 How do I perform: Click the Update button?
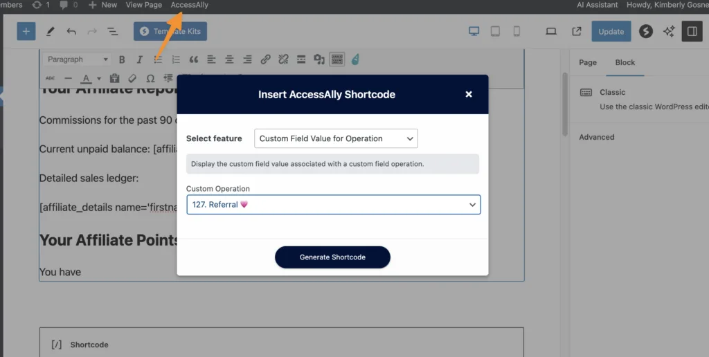pos(611,31)
